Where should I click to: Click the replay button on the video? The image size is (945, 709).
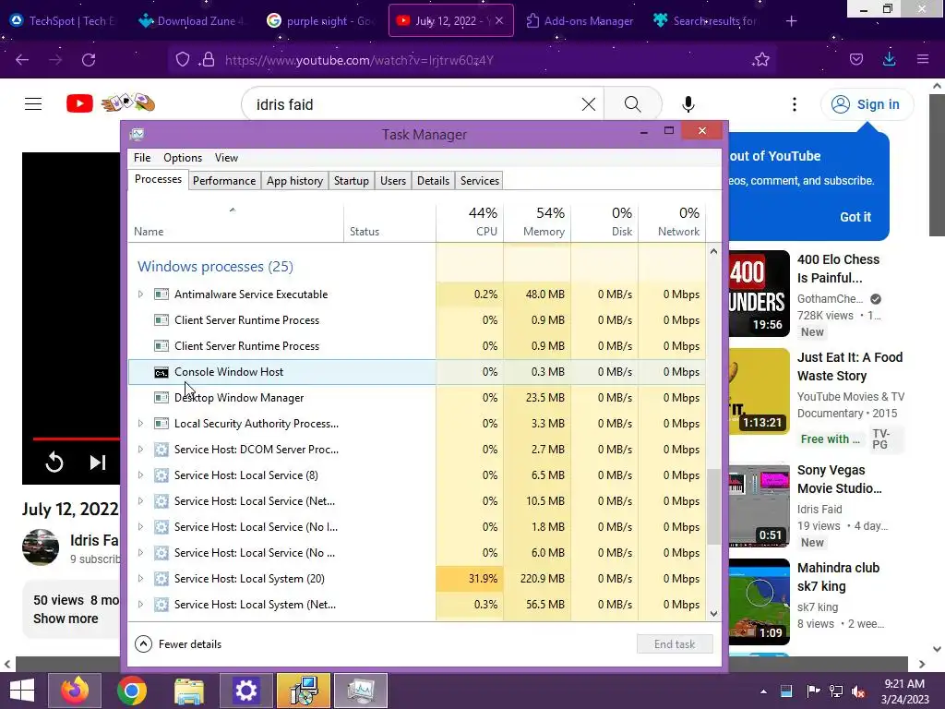54,463
